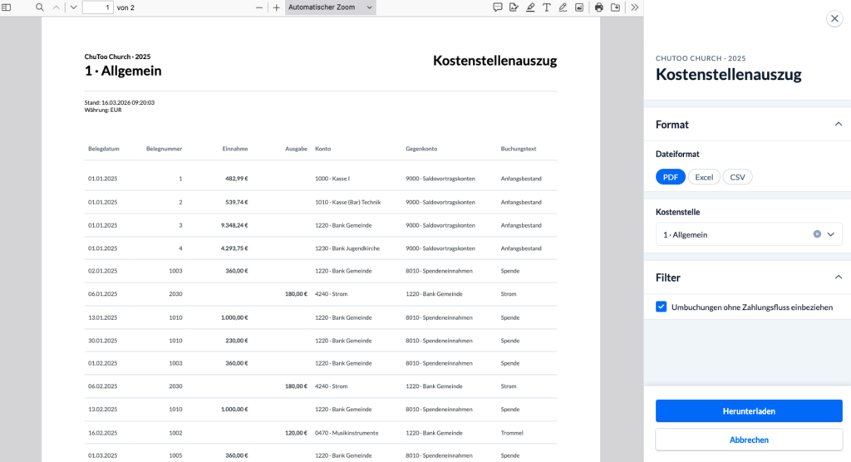Click the amount 230,00 €

[x=237, y=341]
